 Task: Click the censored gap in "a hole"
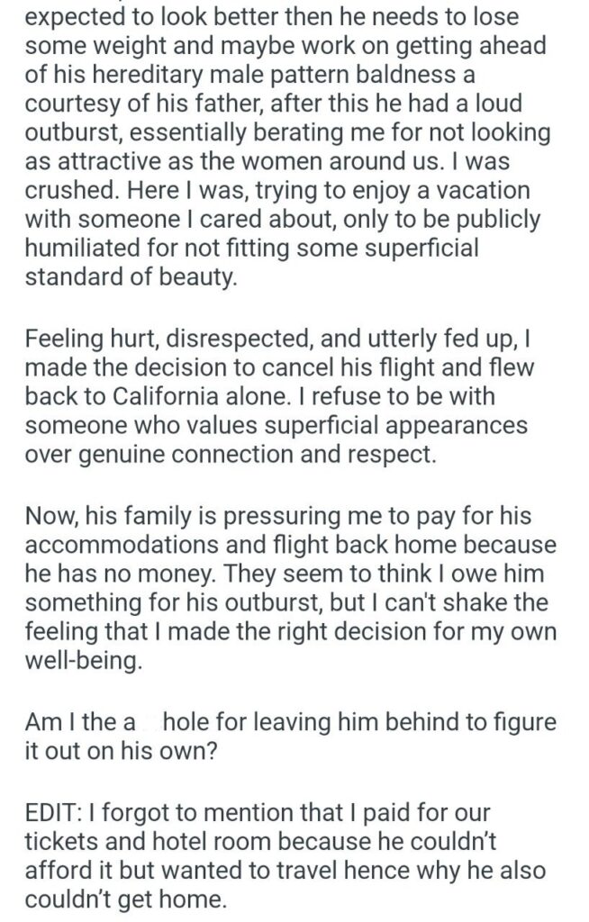tap(149, 721)
